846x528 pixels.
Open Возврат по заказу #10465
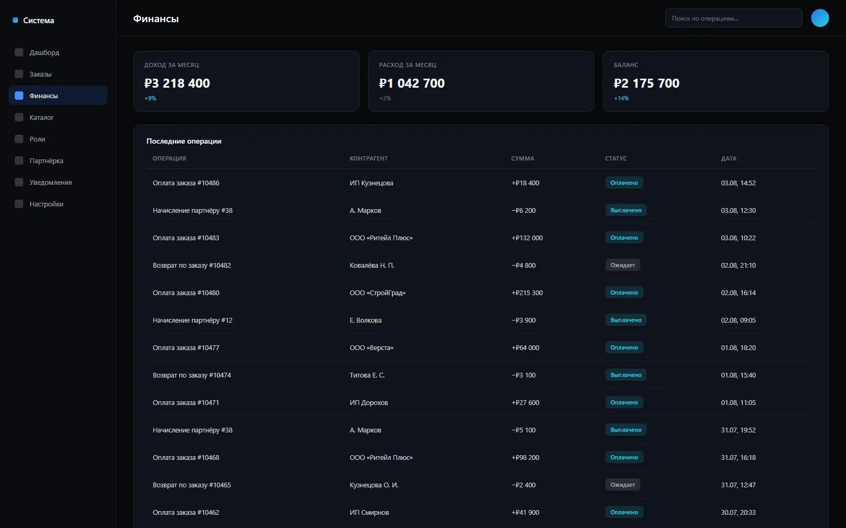192,485
